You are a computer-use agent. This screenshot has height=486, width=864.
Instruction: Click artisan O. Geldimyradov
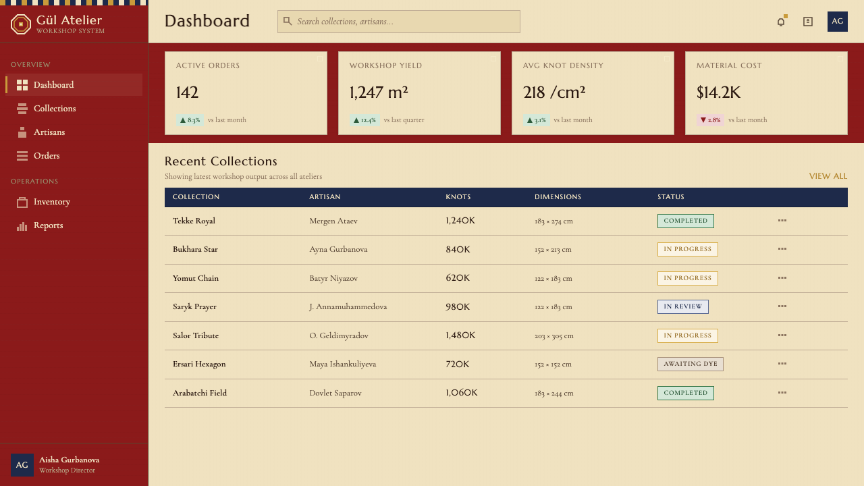[339, 335]
